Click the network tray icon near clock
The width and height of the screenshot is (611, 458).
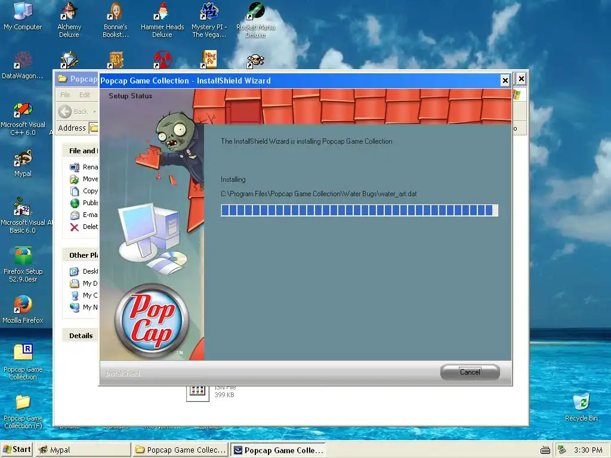[x=561, y=450]
